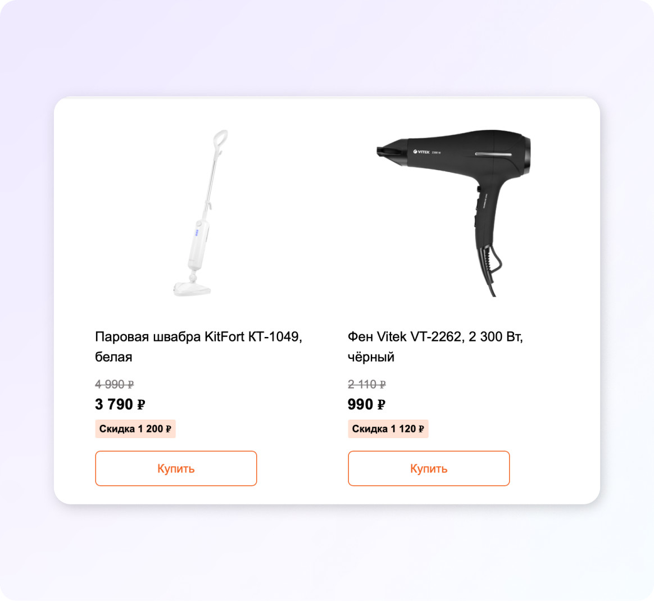
Task: Click Купить under the KitFort steam mop
Action: [x=176, y=468]
